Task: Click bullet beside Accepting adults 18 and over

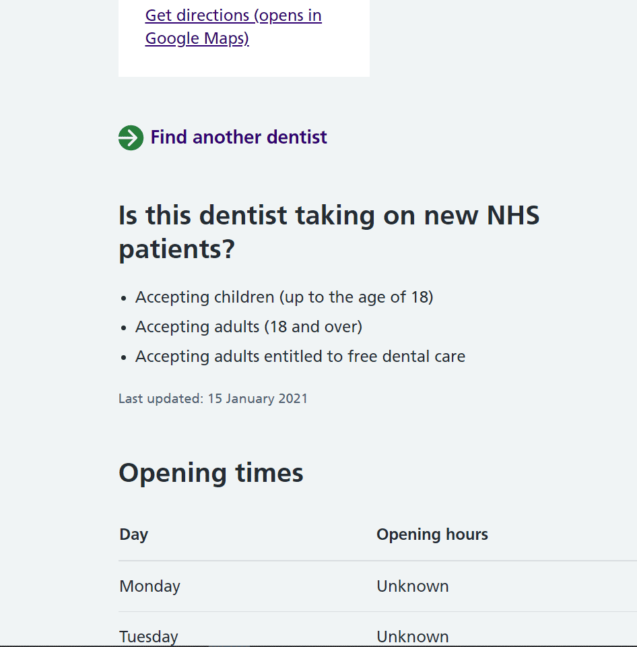Action: [124, 328]
